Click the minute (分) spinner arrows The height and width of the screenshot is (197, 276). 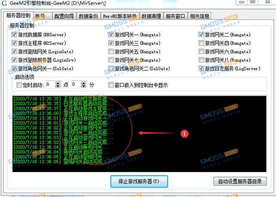[x=84, y=85]
